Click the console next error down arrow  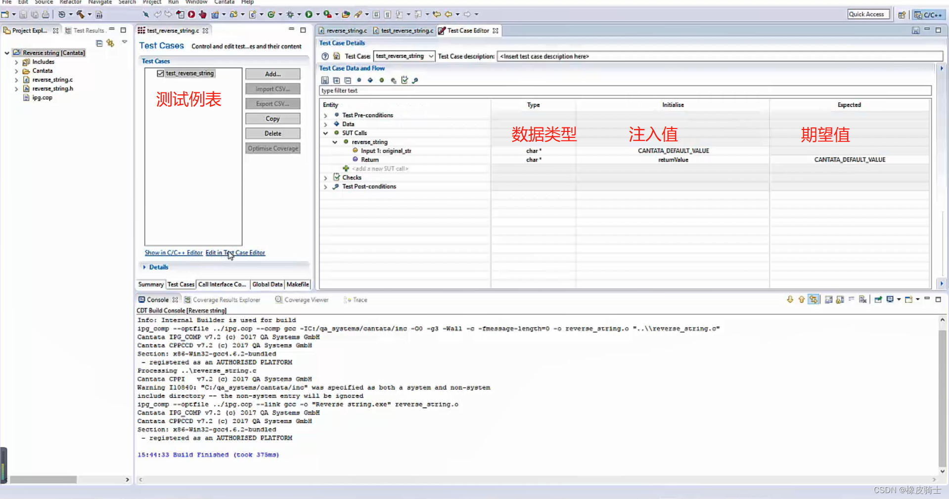(790, 299)
